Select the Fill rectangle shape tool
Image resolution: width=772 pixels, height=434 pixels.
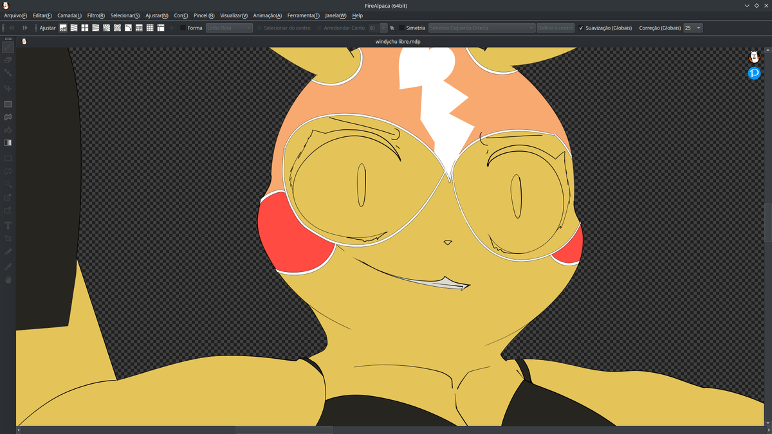[8, 104]
